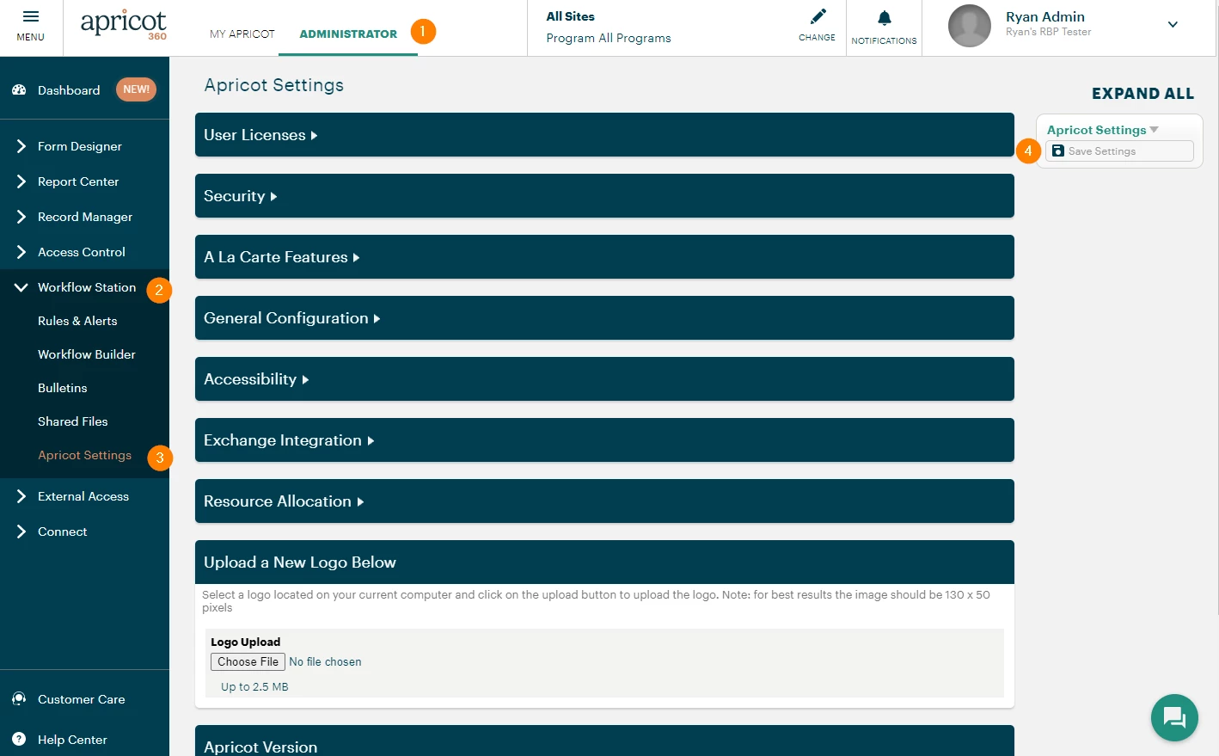1219x756 pixels.
Task: Expand Exchange Integration section
Action: [604, 440]
